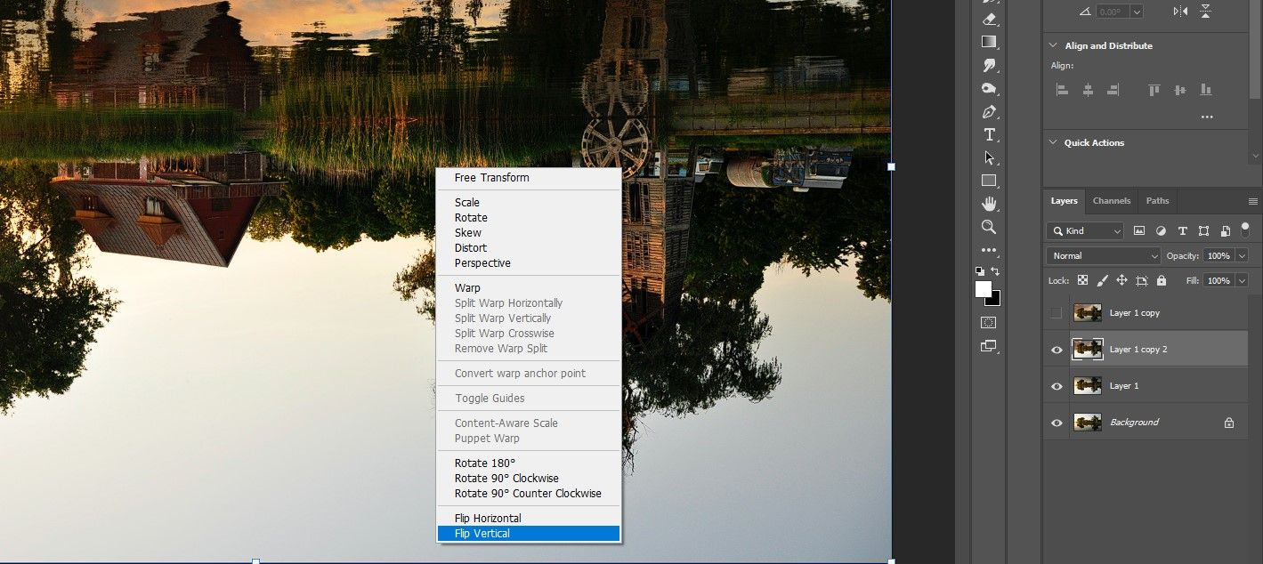This screenshot has height=564, width=1263.
Task: Select the Pen tool
Action: pyautogui.click(x=989, y=112)
